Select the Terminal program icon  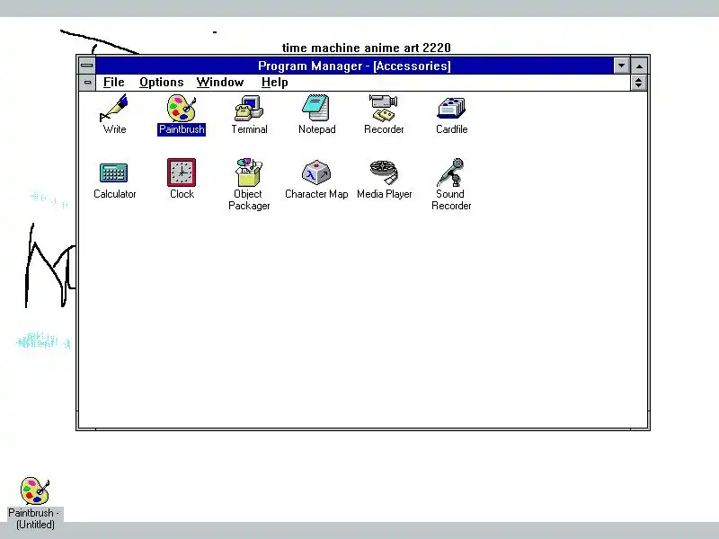click(249, 108)
